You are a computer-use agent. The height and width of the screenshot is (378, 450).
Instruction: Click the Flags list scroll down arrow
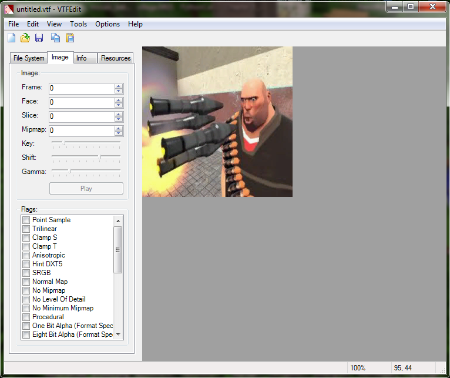(118, 334)
